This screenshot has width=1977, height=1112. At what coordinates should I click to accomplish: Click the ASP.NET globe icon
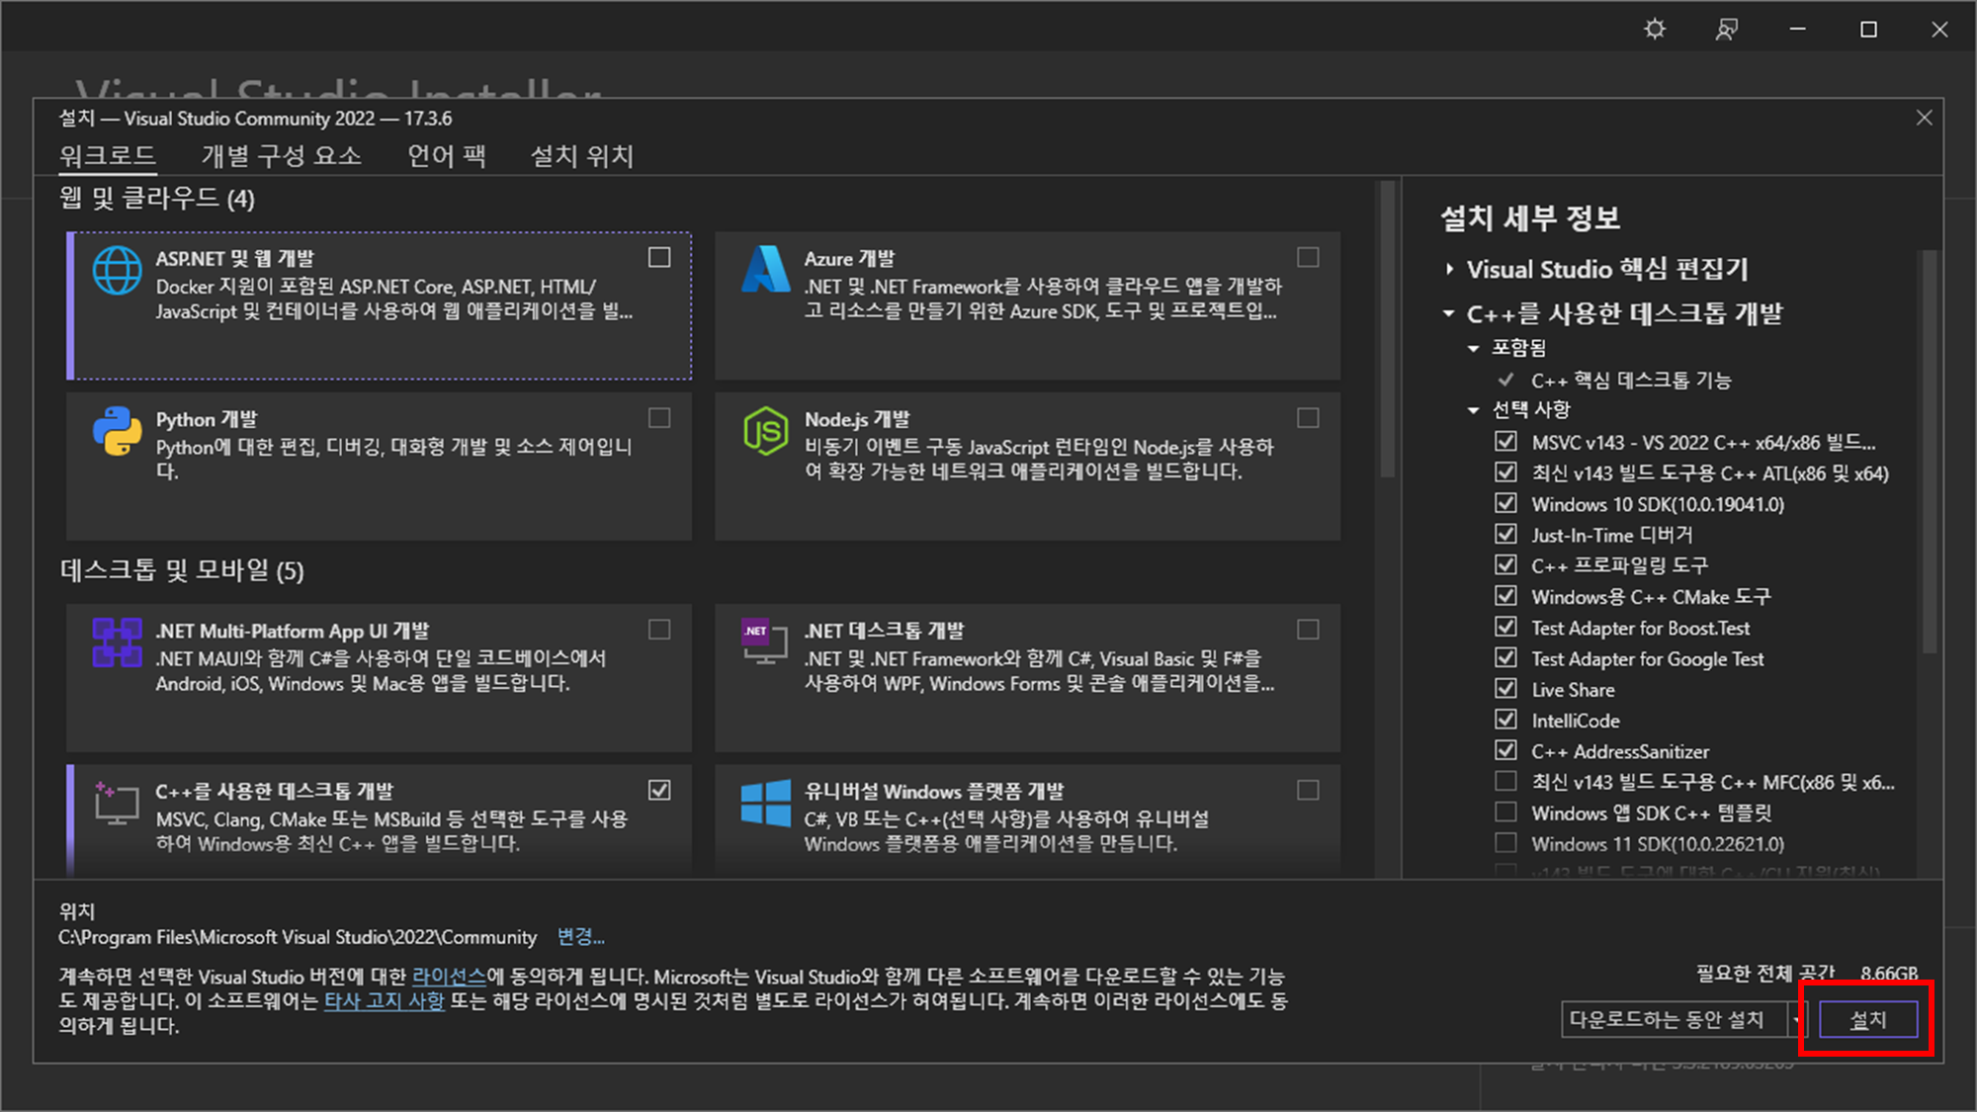point(117,270)
